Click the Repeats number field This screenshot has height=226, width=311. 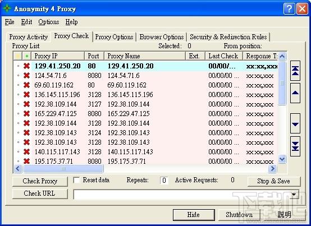(x=164, y=180)
